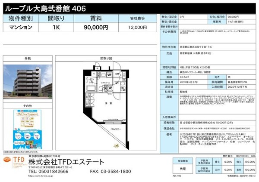Select 4階: 洋室 7.50畳, K 2.00畳 text
The width and height of the screenshot is (259, 182).
click(195, 68)
